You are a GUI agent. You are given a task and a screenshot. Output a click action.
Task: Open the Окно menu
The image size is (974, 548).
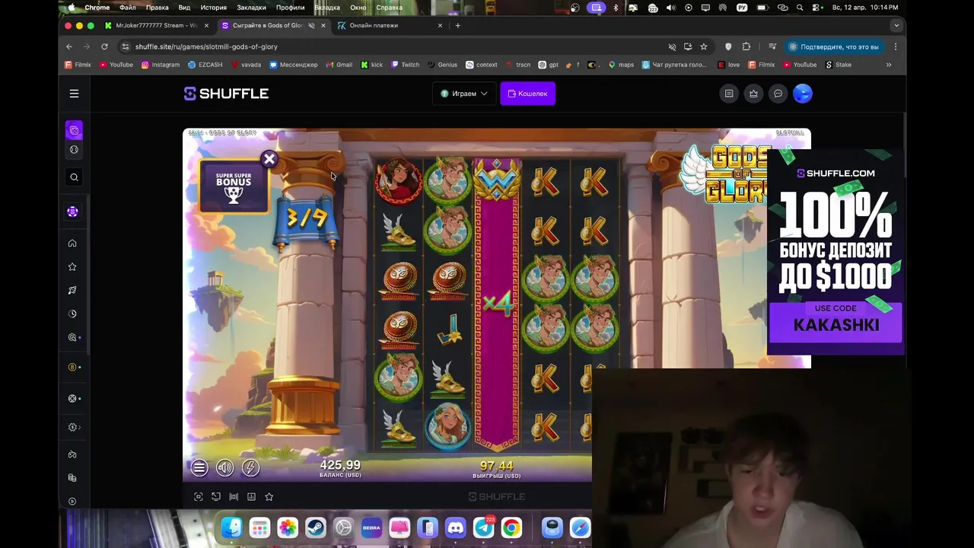(358, 8)
